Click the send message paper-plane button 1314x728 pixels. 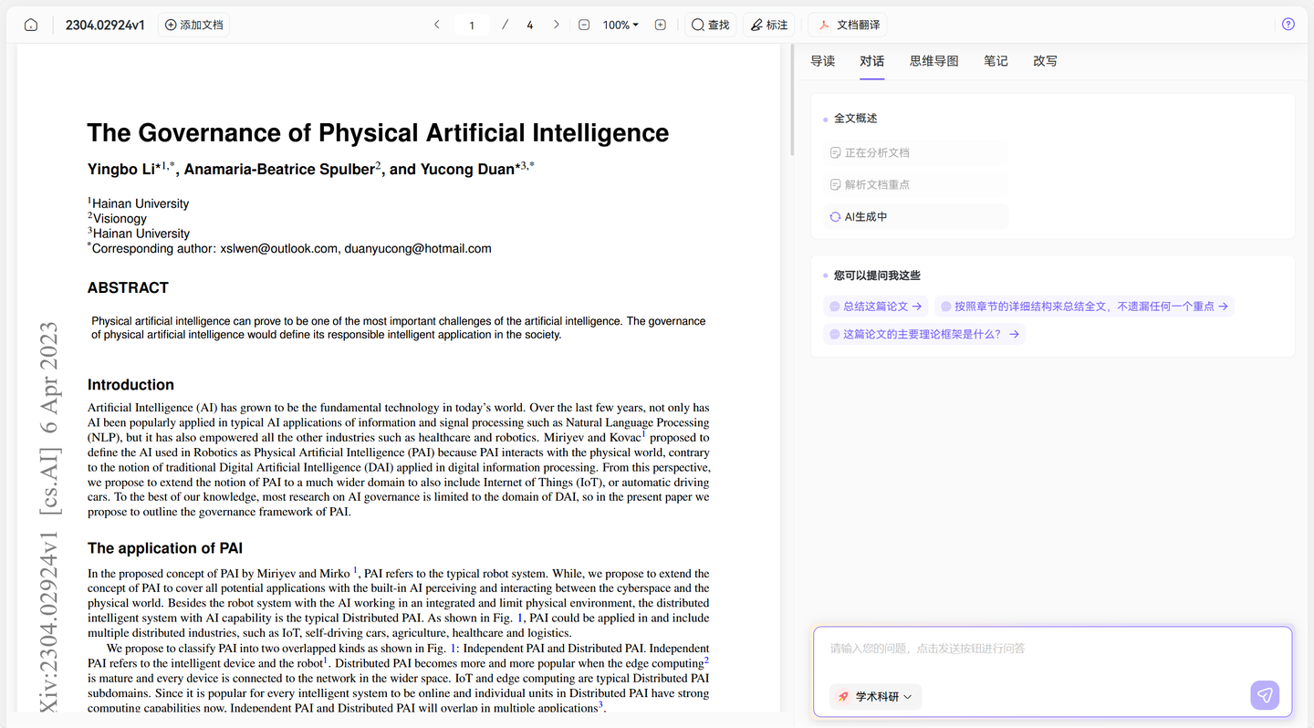(x=1265, y=695)
